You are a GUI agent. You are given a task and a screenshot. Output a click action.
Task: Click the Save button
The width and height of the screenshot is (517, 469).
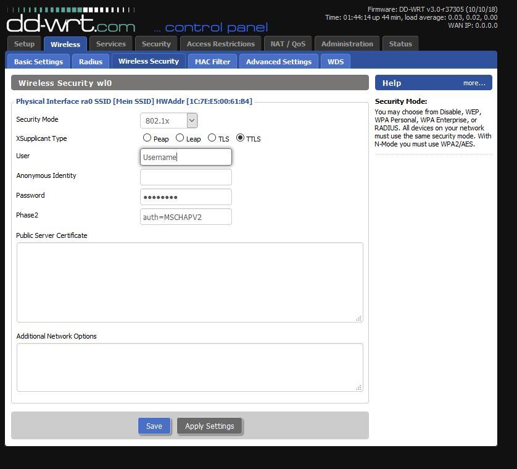point(154,426)
